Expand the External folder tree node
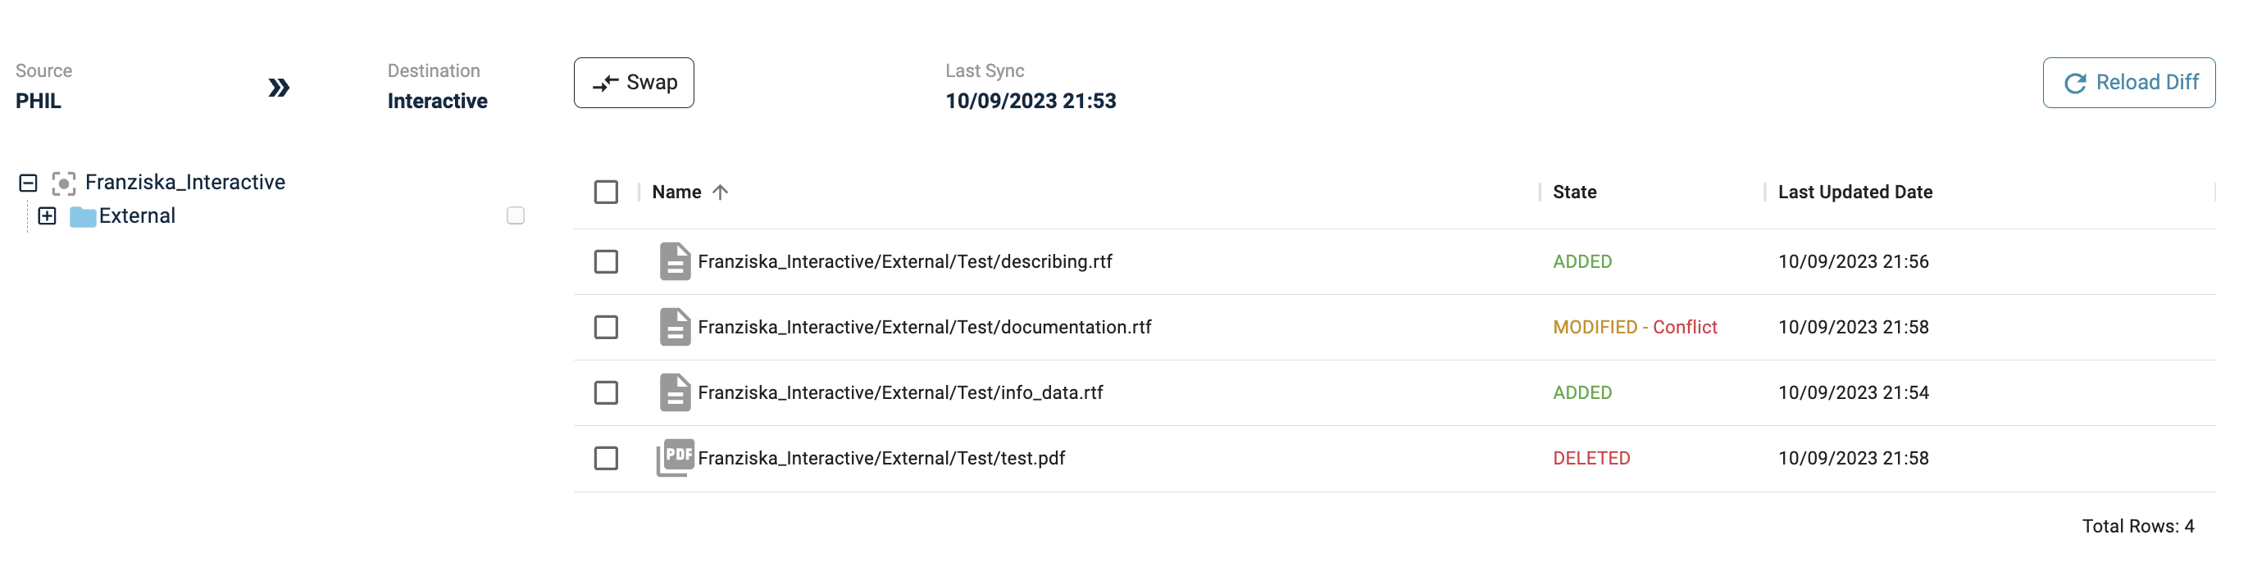2248x580 pixels. (x=47, y=215)
